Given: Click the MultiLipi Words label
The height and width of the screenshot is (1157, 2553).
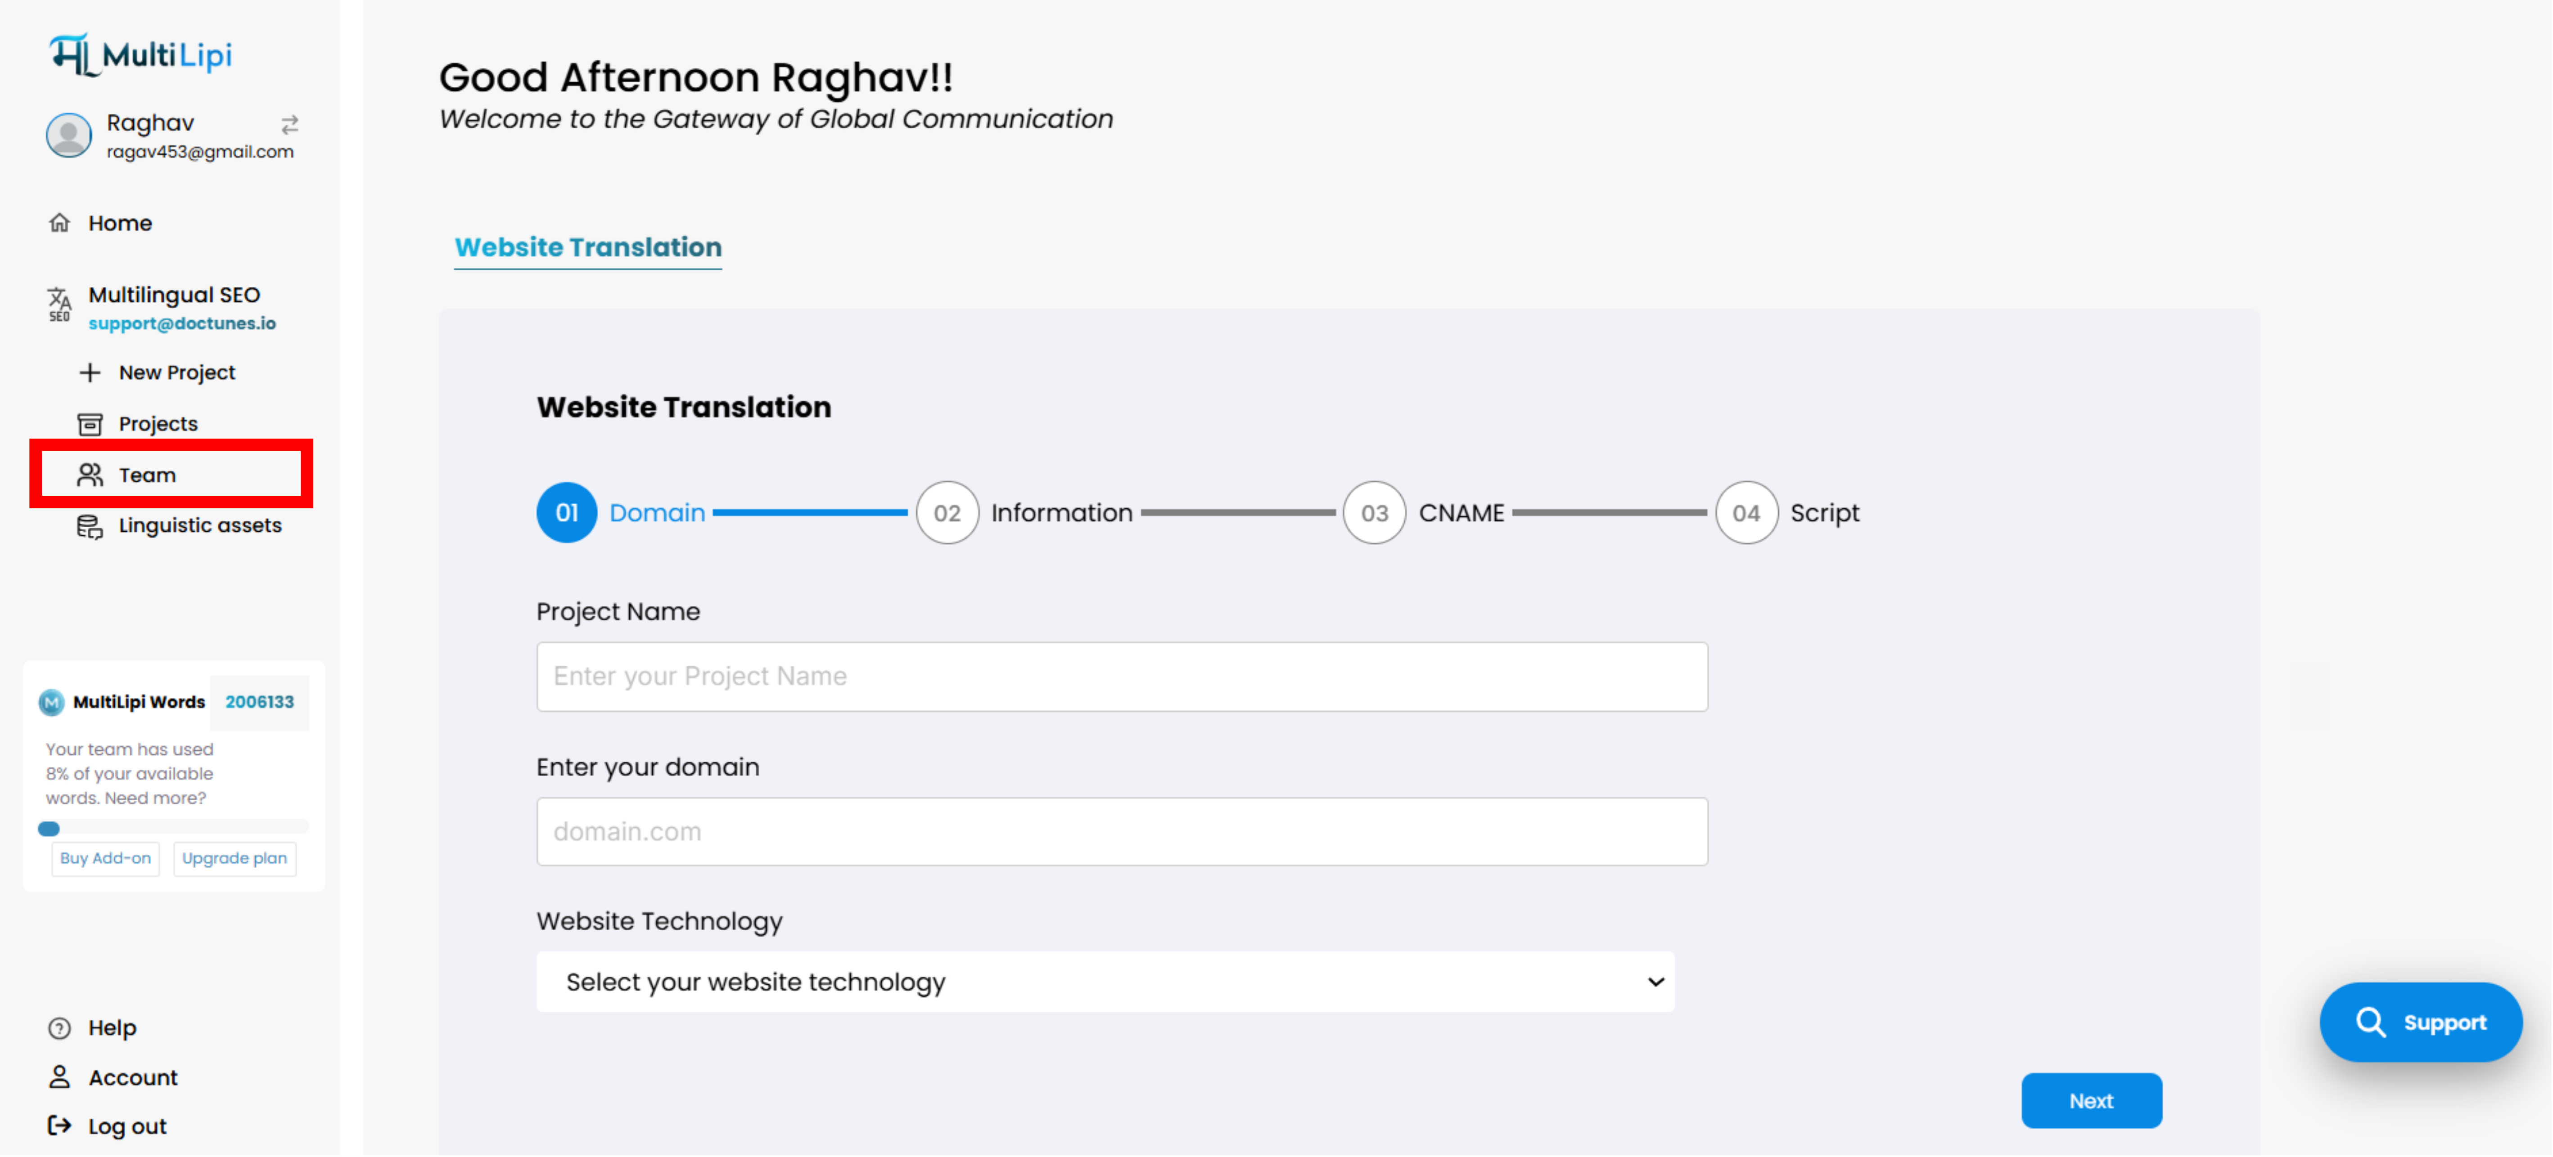Looking at the screenshot, I should tap(139, 702).
